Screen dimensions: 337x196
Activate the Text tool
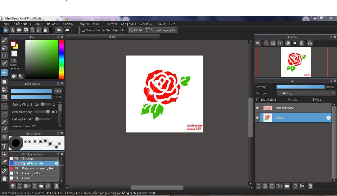point(4,146)
